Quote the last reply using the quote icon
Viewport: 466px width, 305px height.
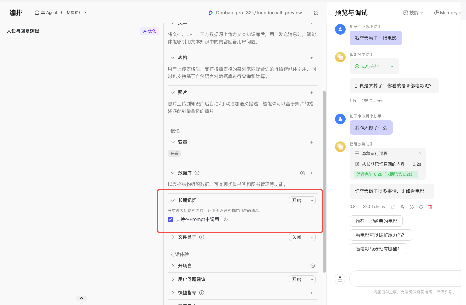coord(412,207)
